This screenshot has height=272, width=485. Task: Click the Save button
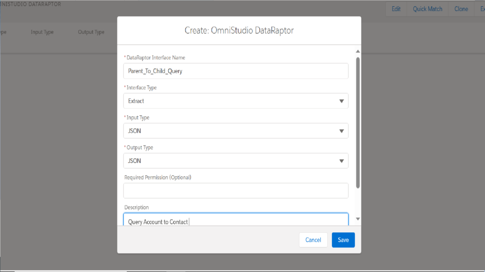(x=343, y=240)
